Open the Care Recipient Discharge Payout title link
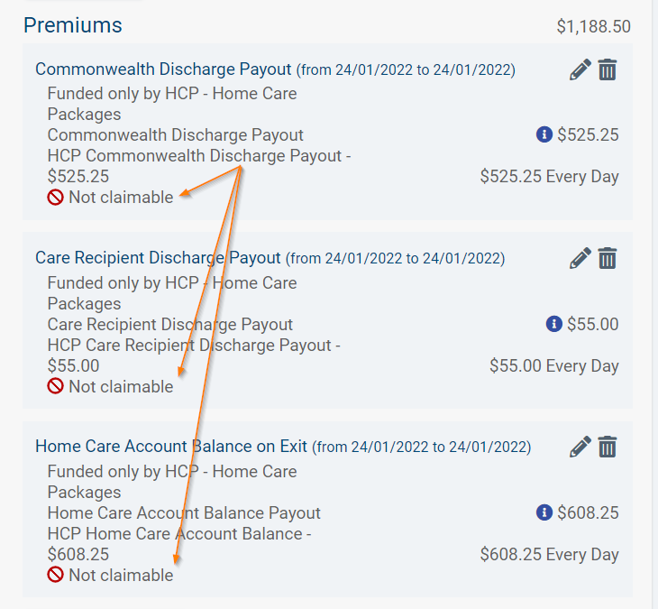 click(x=158, y=258)
